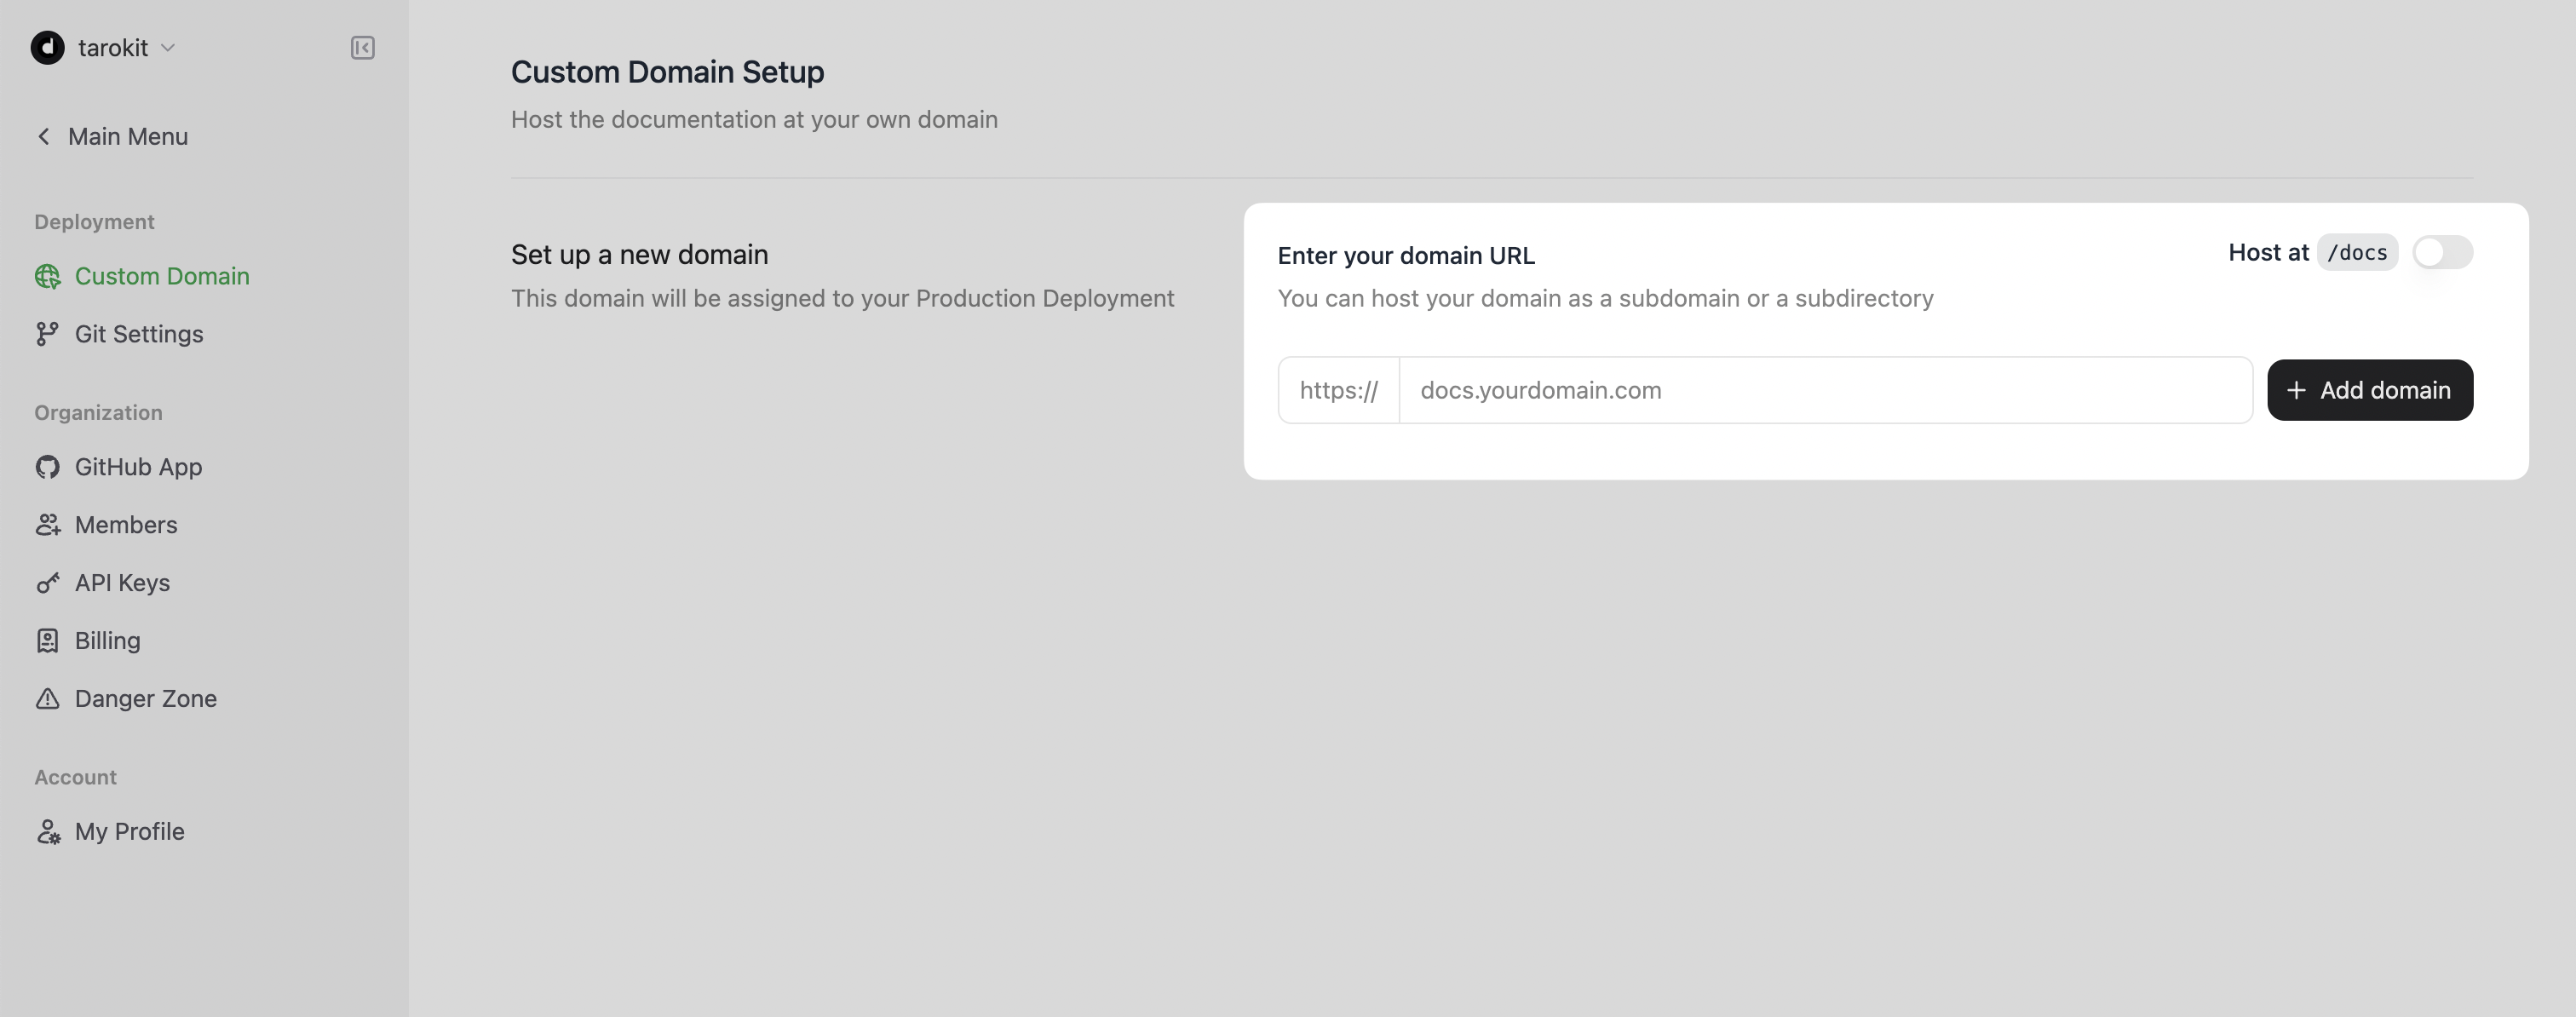Select the git branch icon next to Git Settings
The height and width of the screenshot is (1017, 2576).
pyautogui.click(x=47, y=334)
